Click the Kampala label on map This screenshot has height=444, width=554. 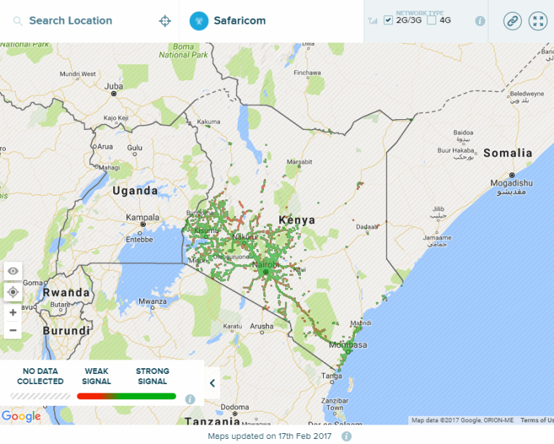click(143, 217)
